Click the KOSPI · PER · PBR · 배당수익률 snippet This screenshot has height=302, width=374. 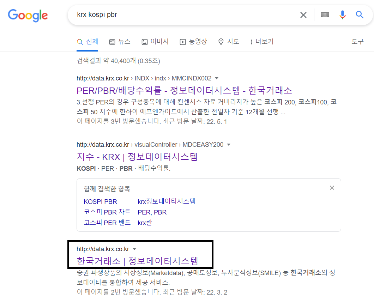(123, 168)
